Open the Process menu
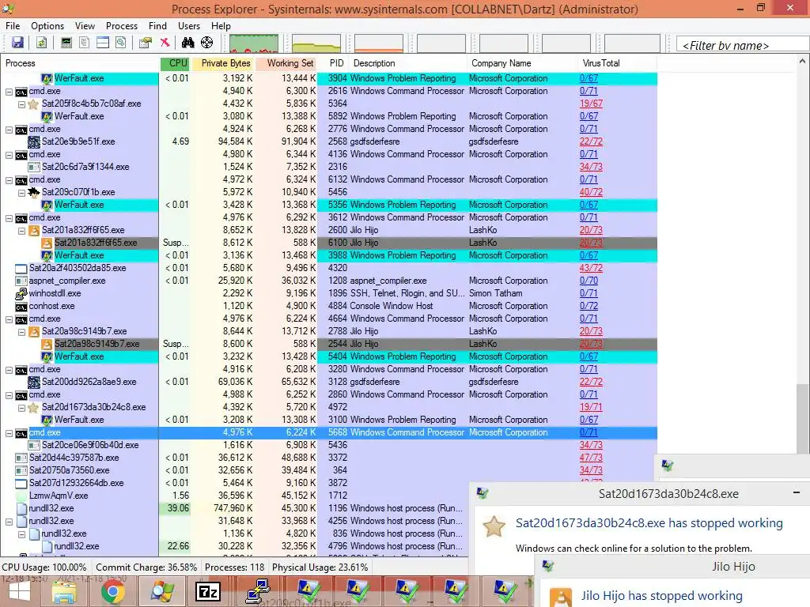810x607 pixels. [x=122, y=26]
